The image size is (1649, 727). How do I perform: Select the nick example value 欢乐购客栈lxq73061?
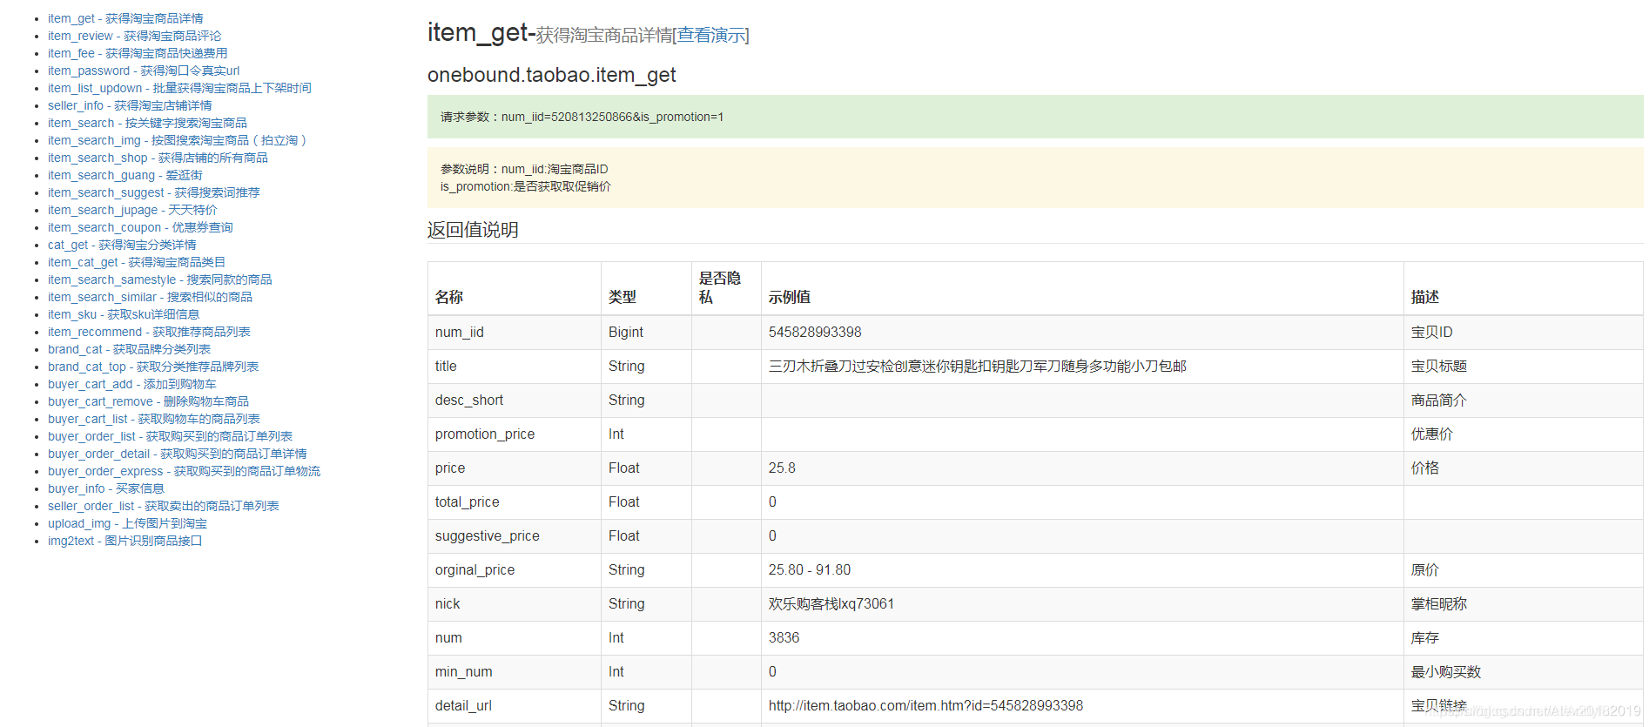pyautogui.click(x=831, y=603)
